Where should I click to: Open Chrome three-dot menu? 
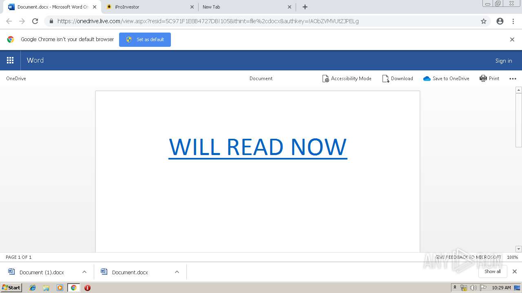[x=513, y=21]
